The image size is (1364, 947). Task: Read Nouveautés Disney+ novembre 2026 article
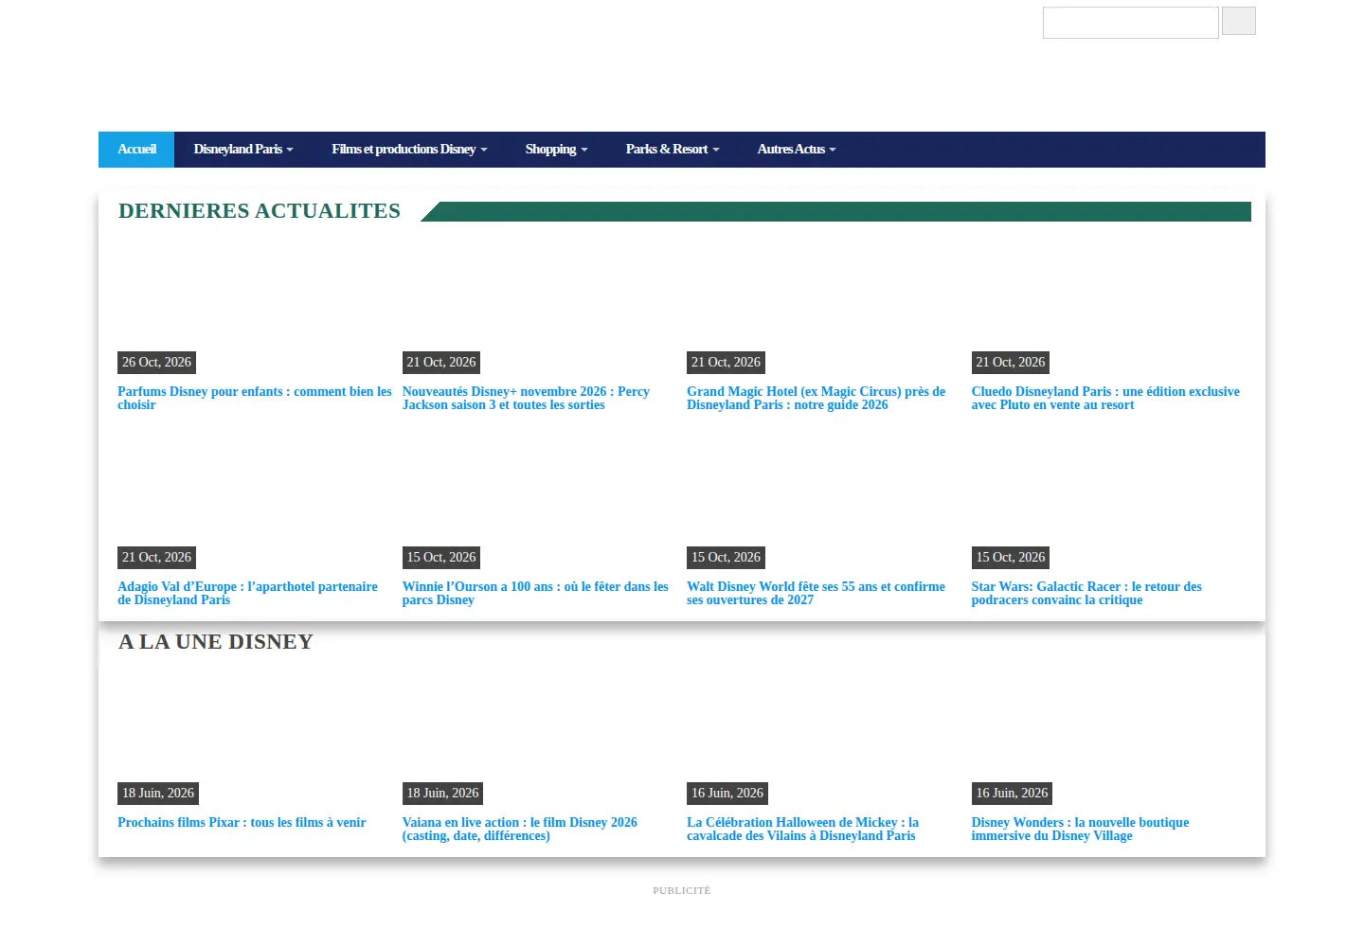tap(526, 398)
